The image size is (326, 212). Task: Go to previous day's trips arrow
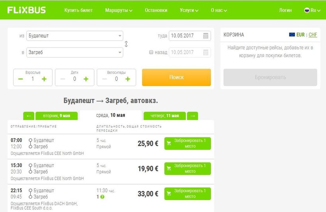coord(29,116)
